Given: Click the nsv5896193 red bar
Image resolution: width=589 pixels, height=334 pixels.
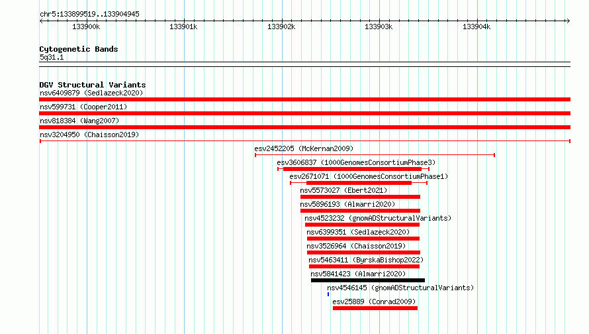Looking at the screenshot, I should tap(360, 211).
